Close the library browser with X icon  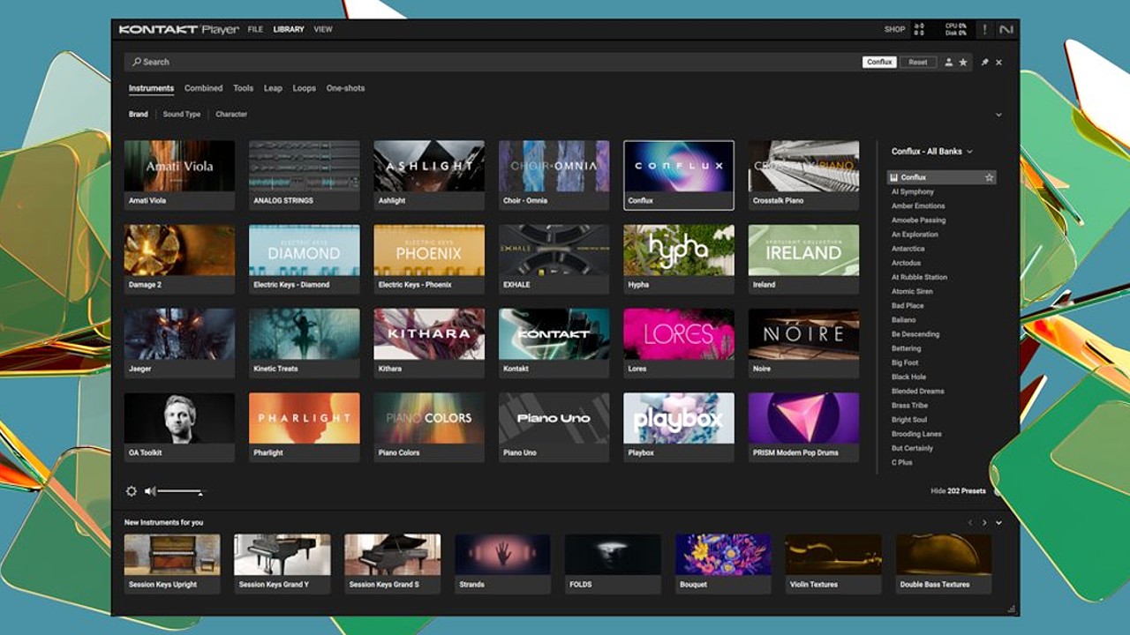coord(999,63)
